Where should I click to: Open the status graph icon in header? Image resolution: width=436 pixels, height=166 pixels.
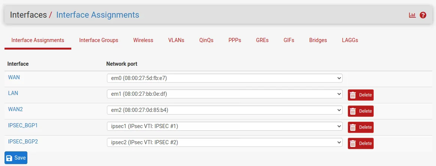(x=412, y=15)
